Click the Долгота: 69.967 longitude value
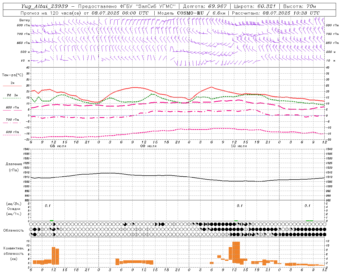The height and width of the screenshot is (272, 340). tap(205, 6)
